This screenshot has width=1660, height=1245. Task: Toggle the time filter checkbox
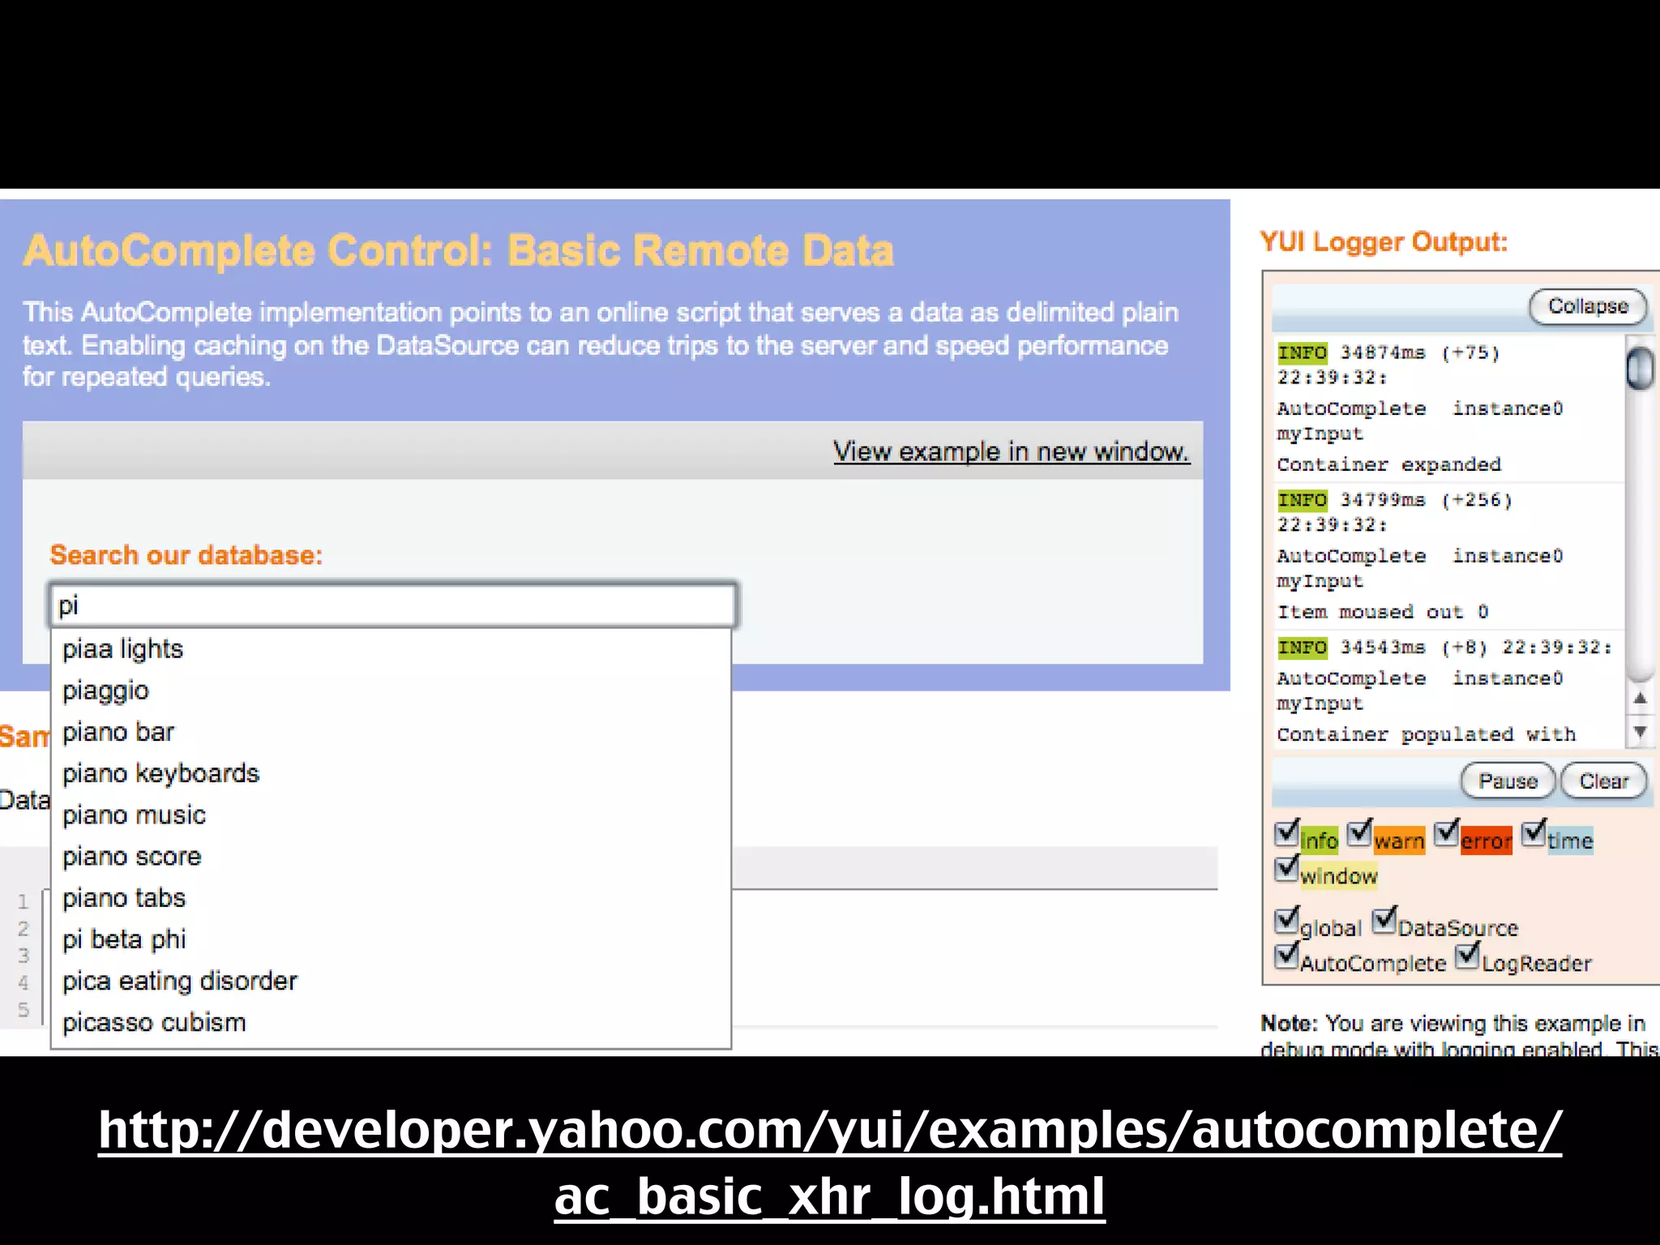1533,833
